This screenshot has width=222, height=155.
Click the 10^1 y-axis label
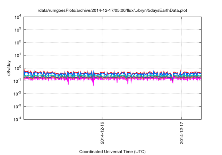click(18, 55)
